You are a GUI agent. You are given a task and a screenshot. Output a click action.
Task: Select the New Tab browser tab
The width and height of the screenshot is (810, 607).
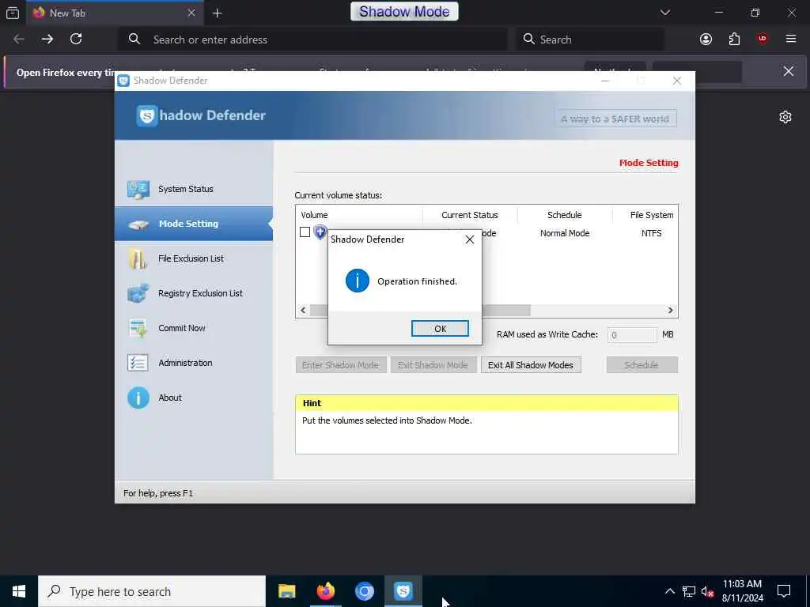point(115,13)
